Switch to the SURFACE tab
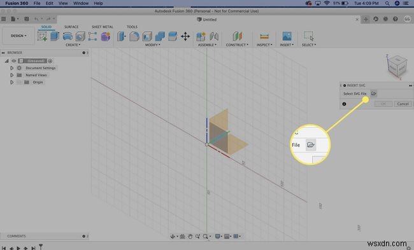Image resolution: width=414 pixels, height=250 pixels. [71, 27]
